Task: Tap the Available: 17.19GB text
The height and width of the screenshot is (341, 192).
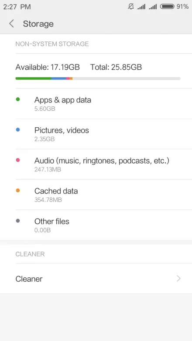Action: (48, 67)
